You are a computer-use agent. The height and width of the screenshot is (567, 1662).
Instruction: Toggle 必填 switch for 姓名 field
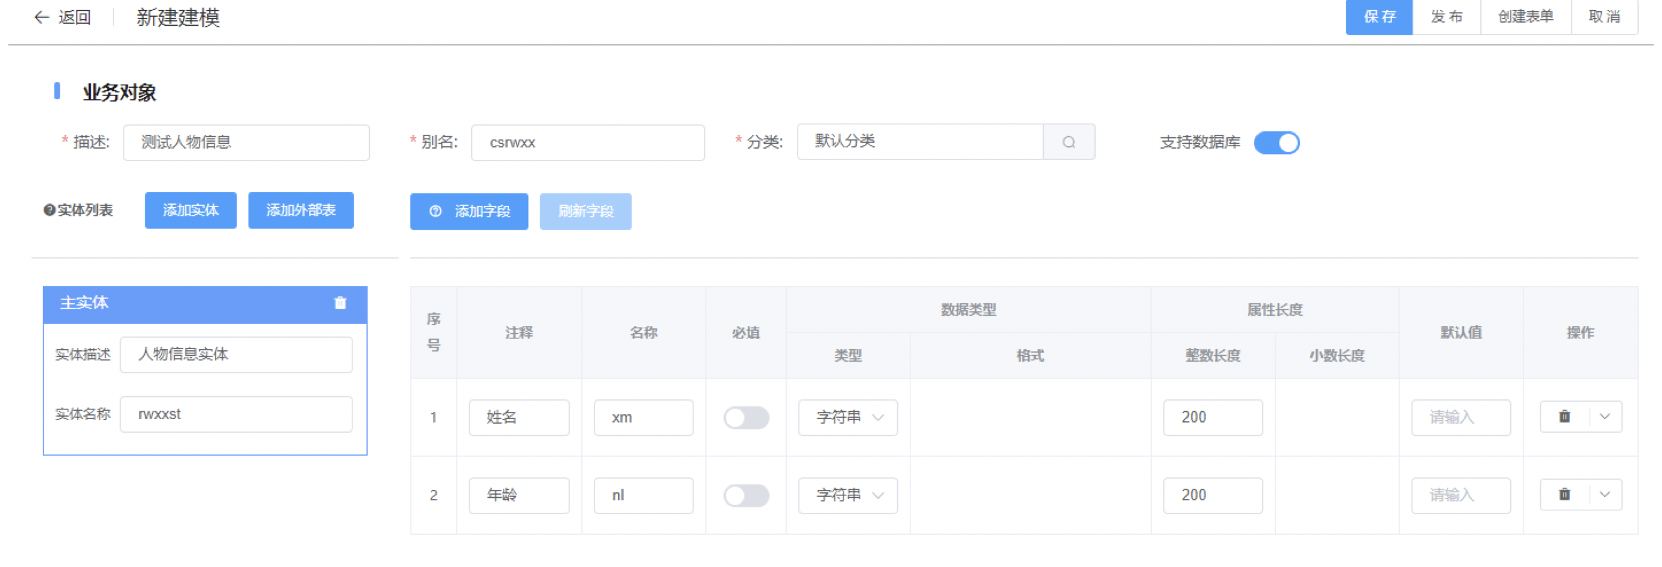pyautogui.click(x=746, y=418)
